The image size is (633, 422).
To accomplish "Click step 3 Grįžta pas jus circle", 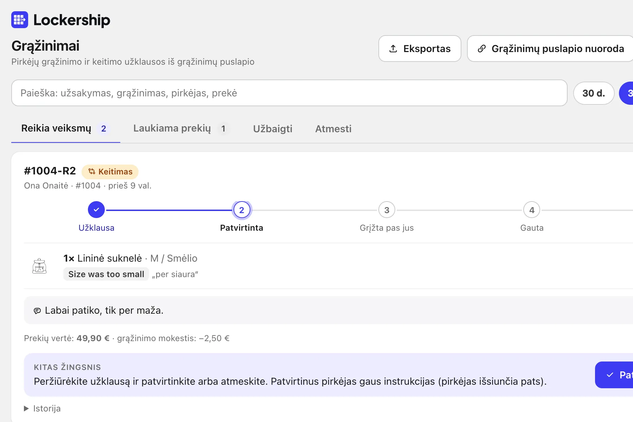I will 387,210.
